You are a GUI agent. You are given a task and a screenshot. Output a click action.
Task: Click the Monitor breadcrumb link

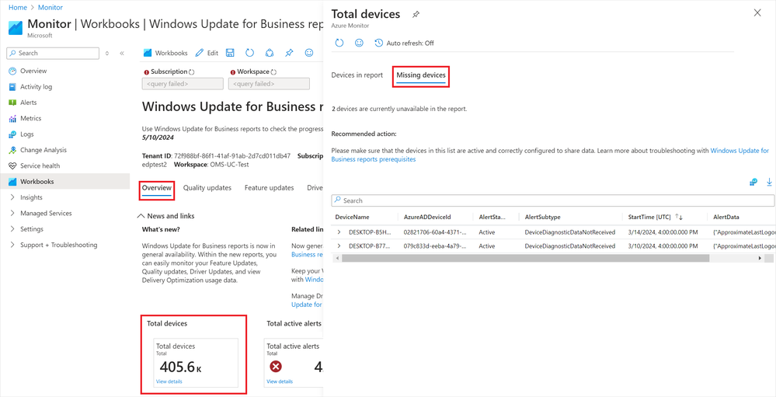[50, 8]
